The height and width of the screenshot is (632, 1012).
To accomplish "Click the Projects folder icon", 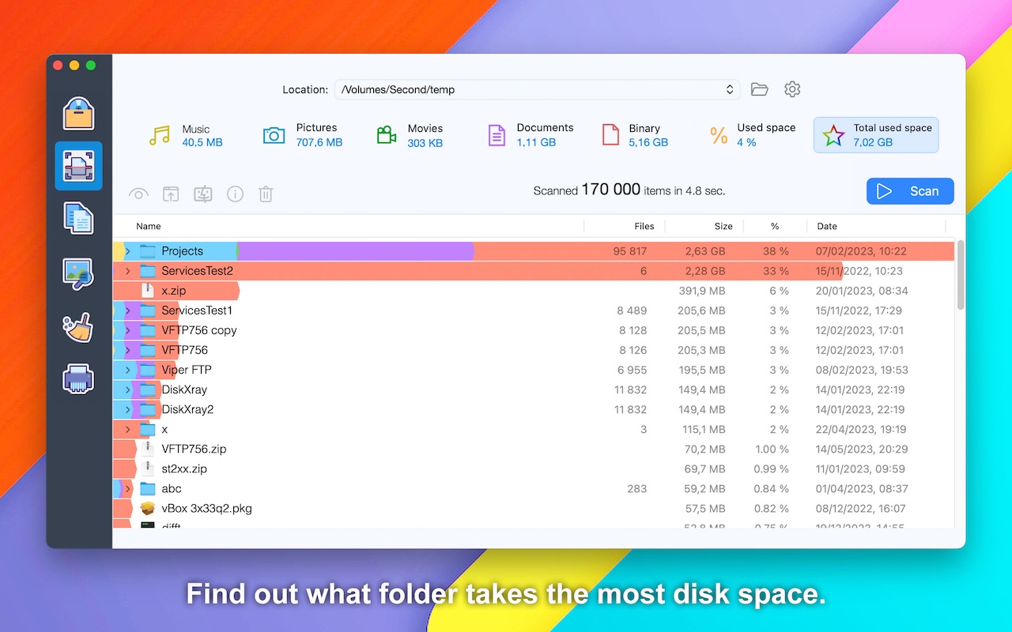I will 148,251.
